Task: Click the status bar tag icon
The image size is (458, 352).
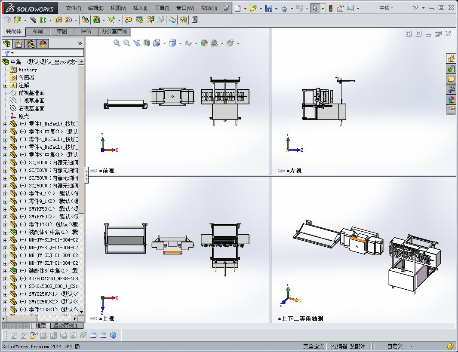Action: click(x=450, y=346)
